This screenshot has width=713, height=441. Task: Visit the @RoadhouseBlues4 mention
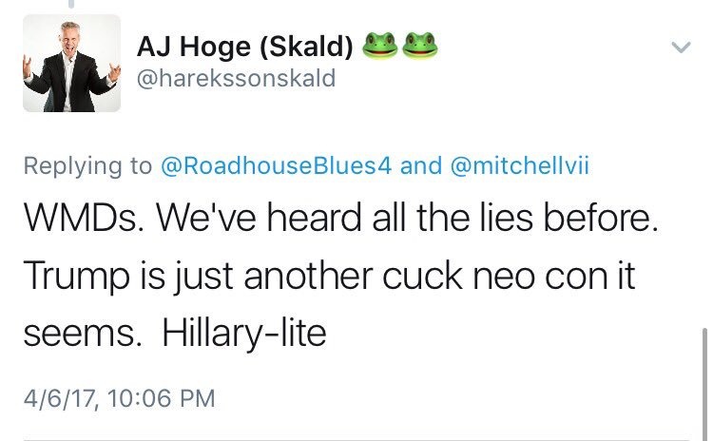[x=276, y=166]
